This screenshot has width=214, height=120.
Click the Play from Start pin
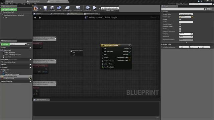(x=102, y=52)
